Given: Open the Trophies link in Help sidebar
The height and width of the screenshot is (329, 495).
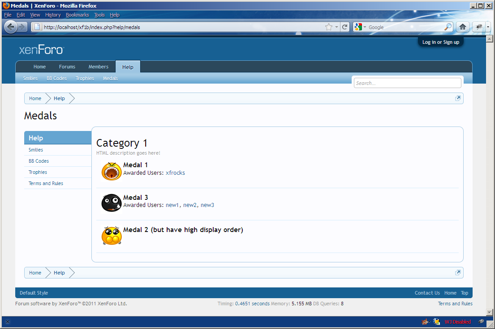Looking at the screenshot, I should [38, 172].
